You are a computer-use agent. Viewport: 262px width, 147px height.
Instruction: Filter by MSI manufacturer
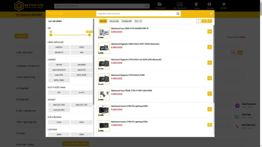[x=81, y=53]
